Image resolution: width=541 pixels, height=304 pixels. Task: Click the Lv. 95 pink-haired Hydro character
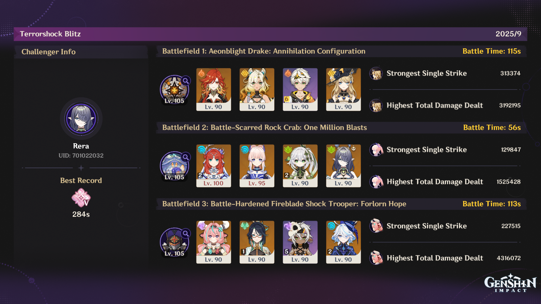[x=257, y=166]
